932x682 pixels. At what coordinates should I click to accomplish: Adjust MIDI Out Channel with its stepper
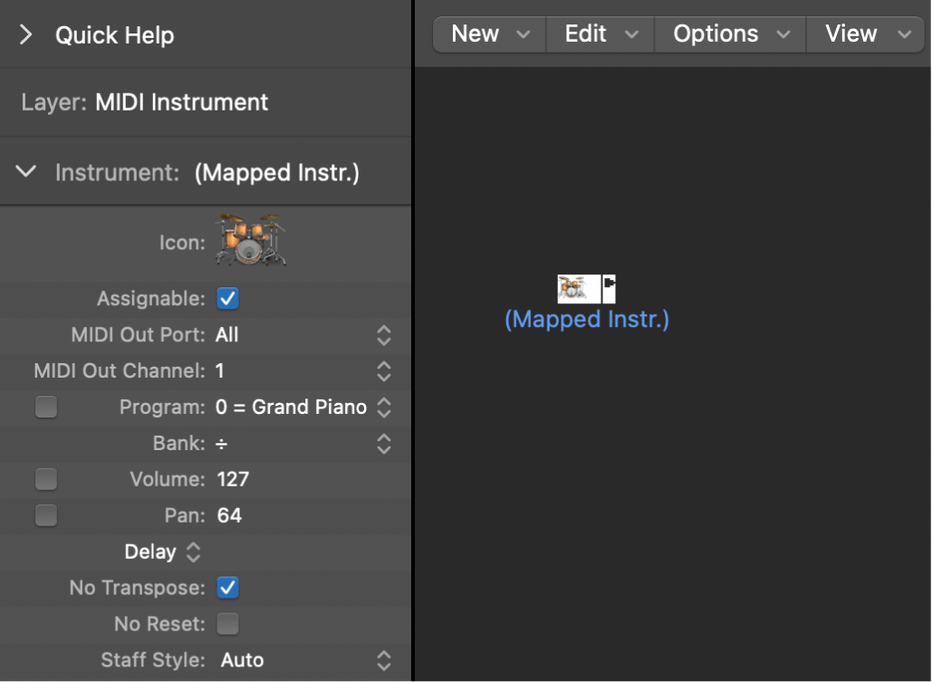[382, 370]
